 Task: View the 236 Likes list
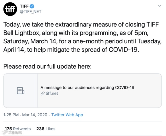[x=46, y=129]
